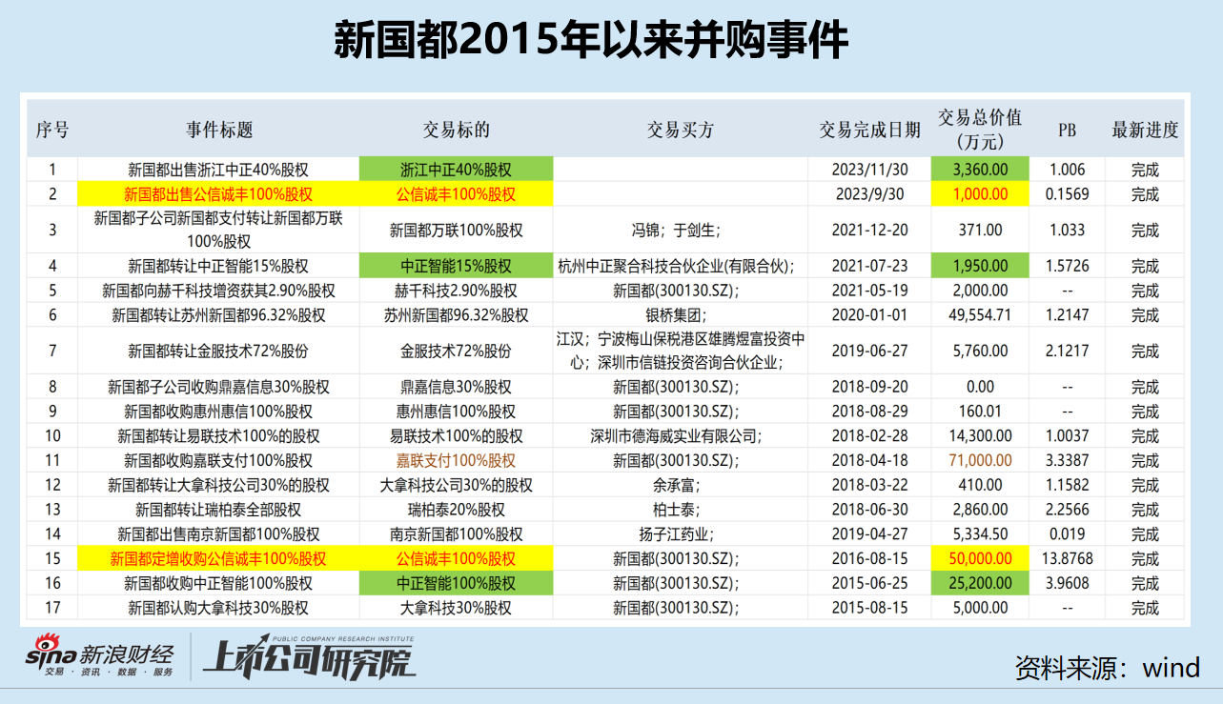Click the green 25,200.00 value cell
Image resolution: width=1223 pixels, height=704 pixels.
tap(980, 583)
